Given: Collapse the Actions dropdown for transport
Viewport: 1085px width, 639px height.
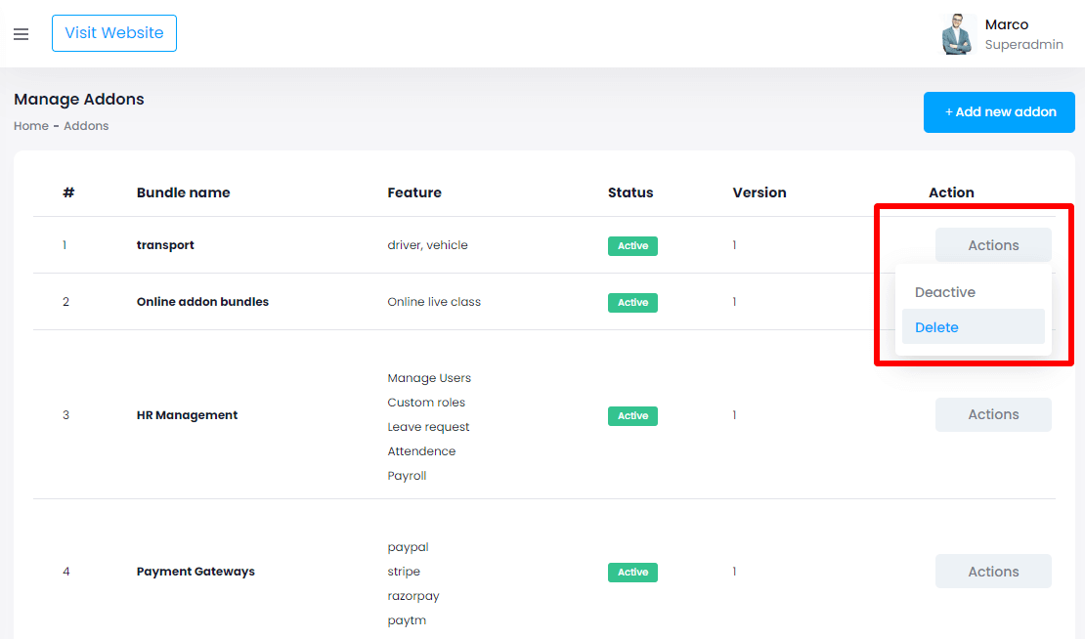Looking at the screenshot, I should tap(993, 245).
